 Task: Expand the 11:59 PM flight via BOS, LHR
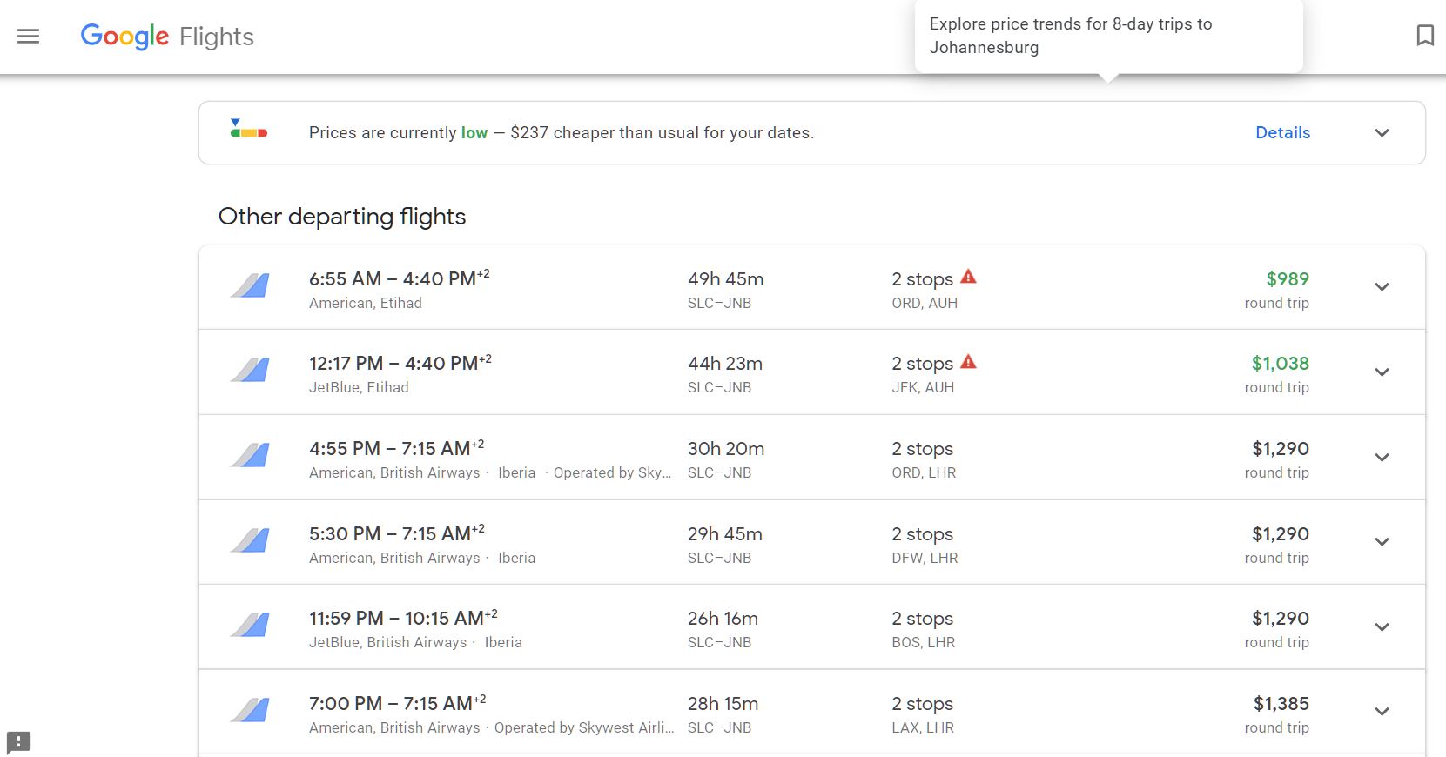(1382, 627)
